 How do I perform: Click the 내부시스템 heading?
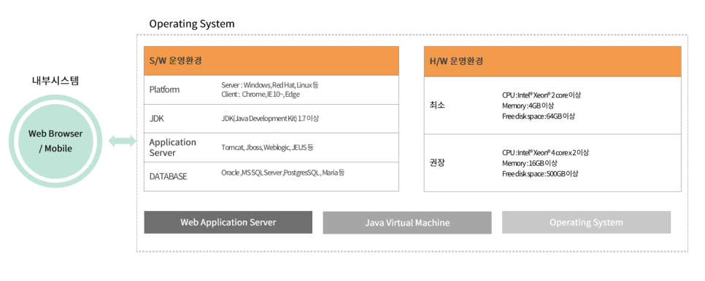tap(55, 81)
